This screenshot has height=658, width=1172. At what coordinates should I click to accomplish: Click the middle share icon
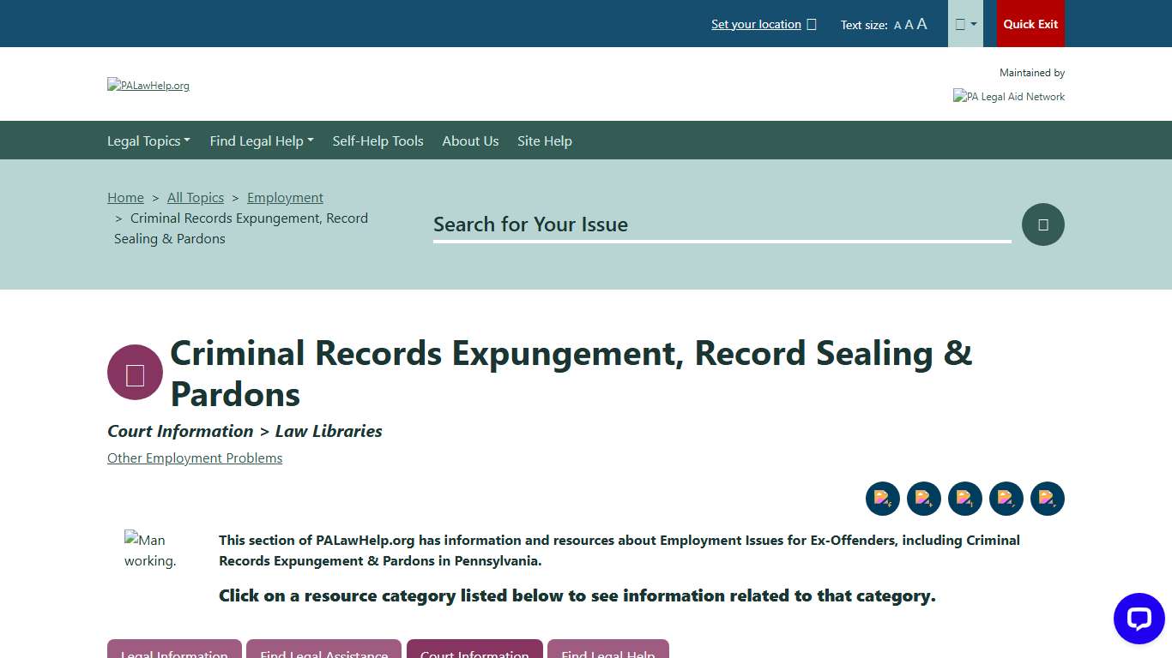(965, 498)
